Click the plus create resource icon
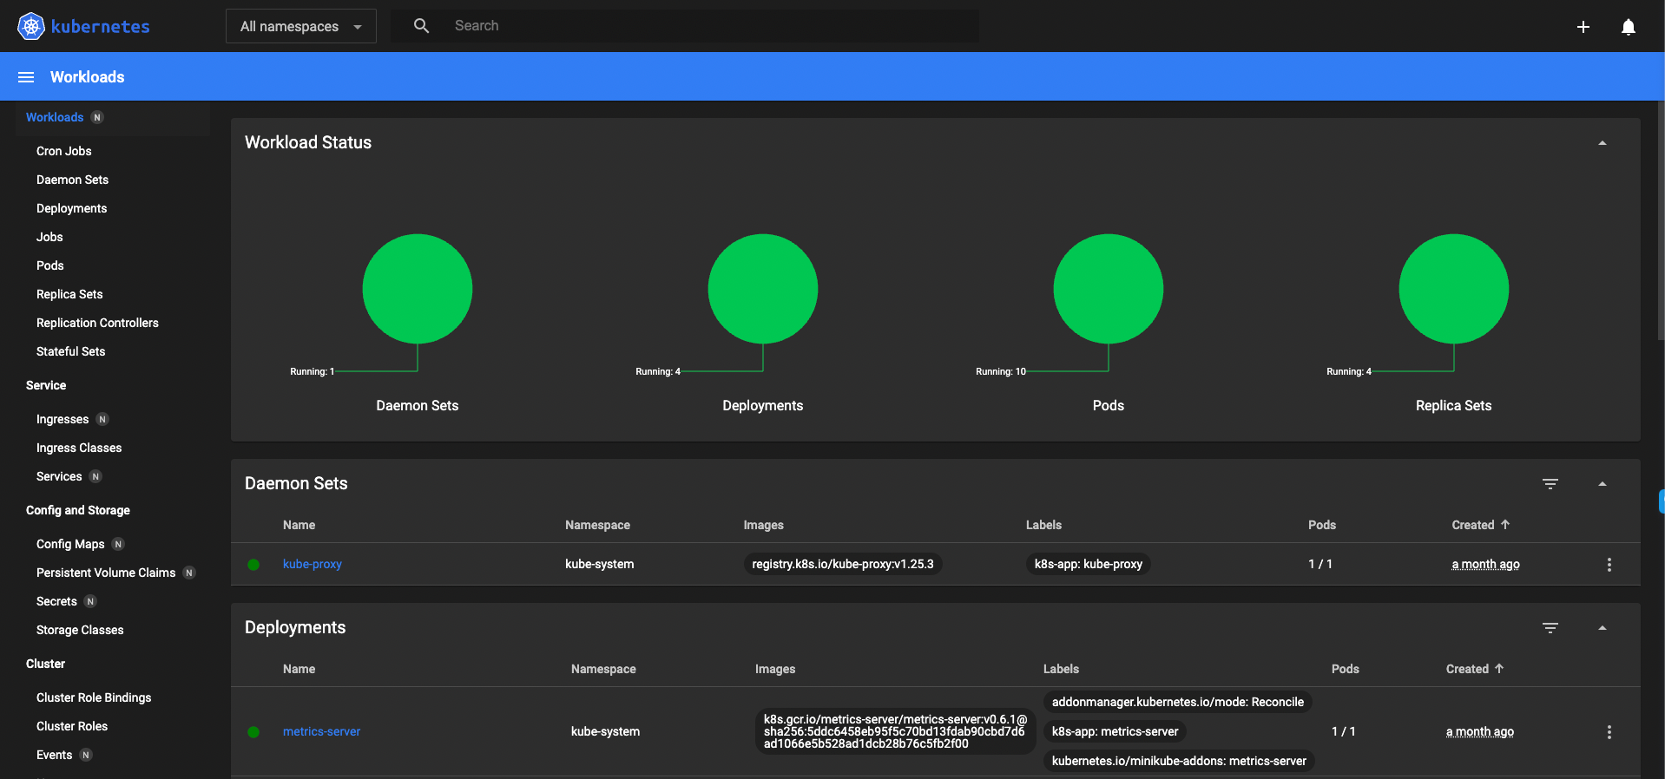Image resolution: width=1665 pixels, height=779 pixels. [1583, 27]
